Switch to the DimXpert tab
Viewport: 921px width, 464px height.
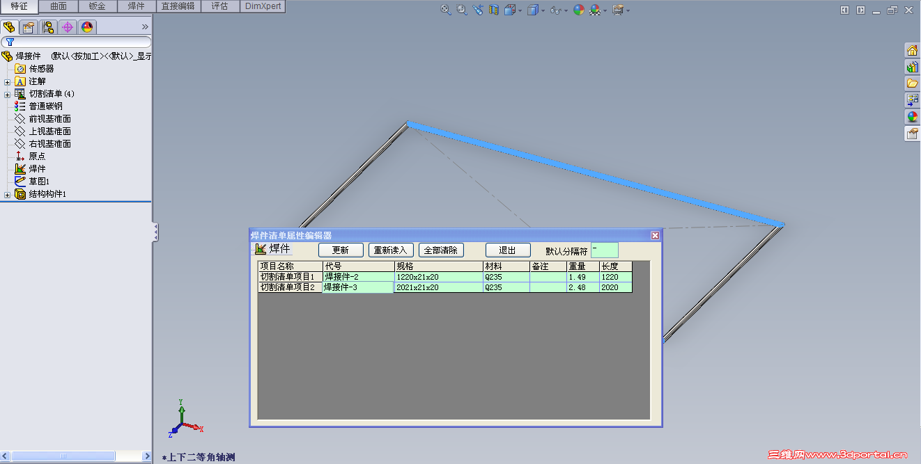point(263,6)
